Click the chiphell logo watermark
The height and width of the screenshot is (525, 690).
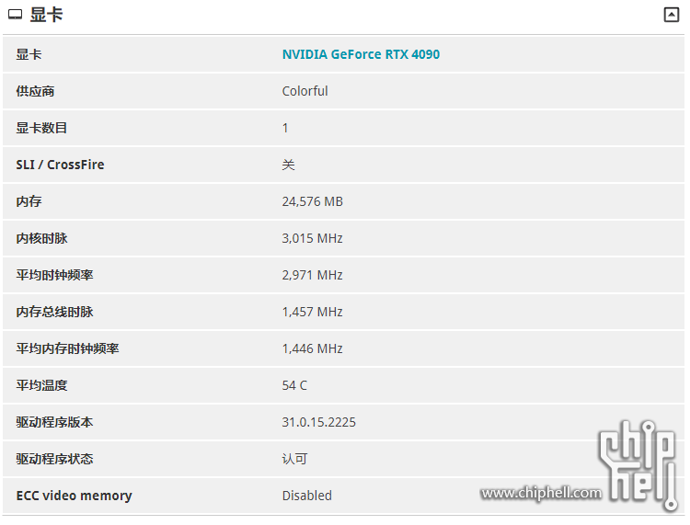[x=638, y=464]
